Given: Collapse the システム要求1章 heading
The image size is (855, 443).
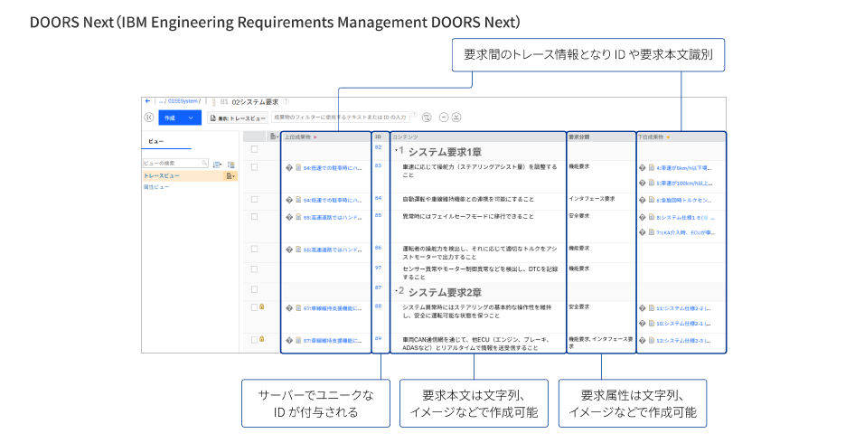Looking at the screenshot, I should tap(398, 149).
